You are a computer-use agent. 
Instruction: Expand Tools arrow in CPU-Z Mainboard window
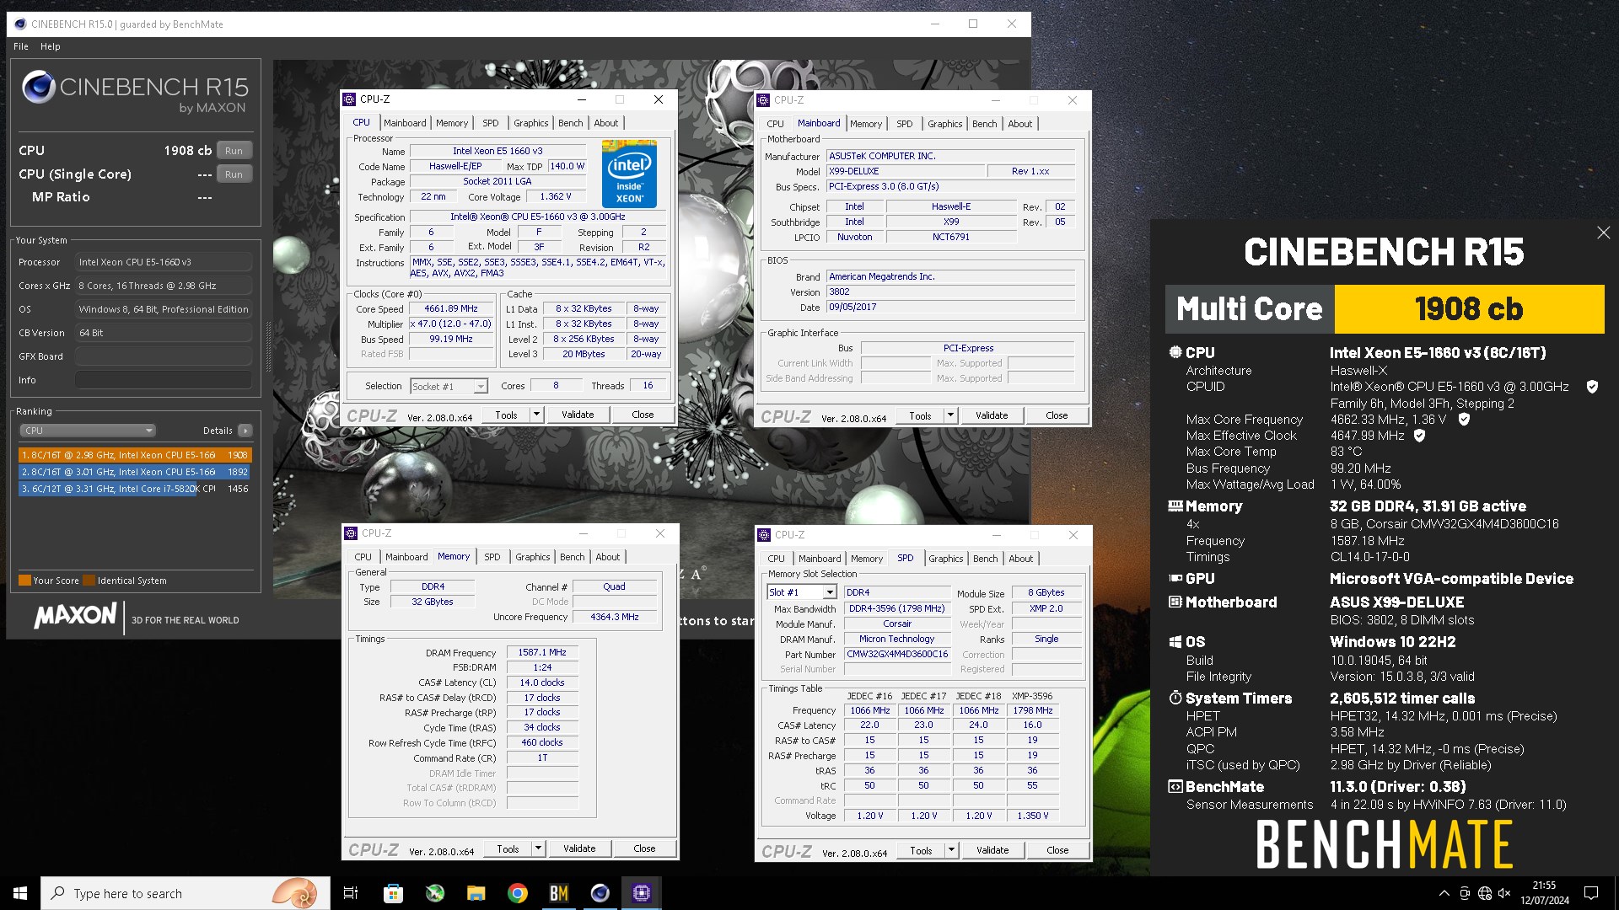point(950,415)
